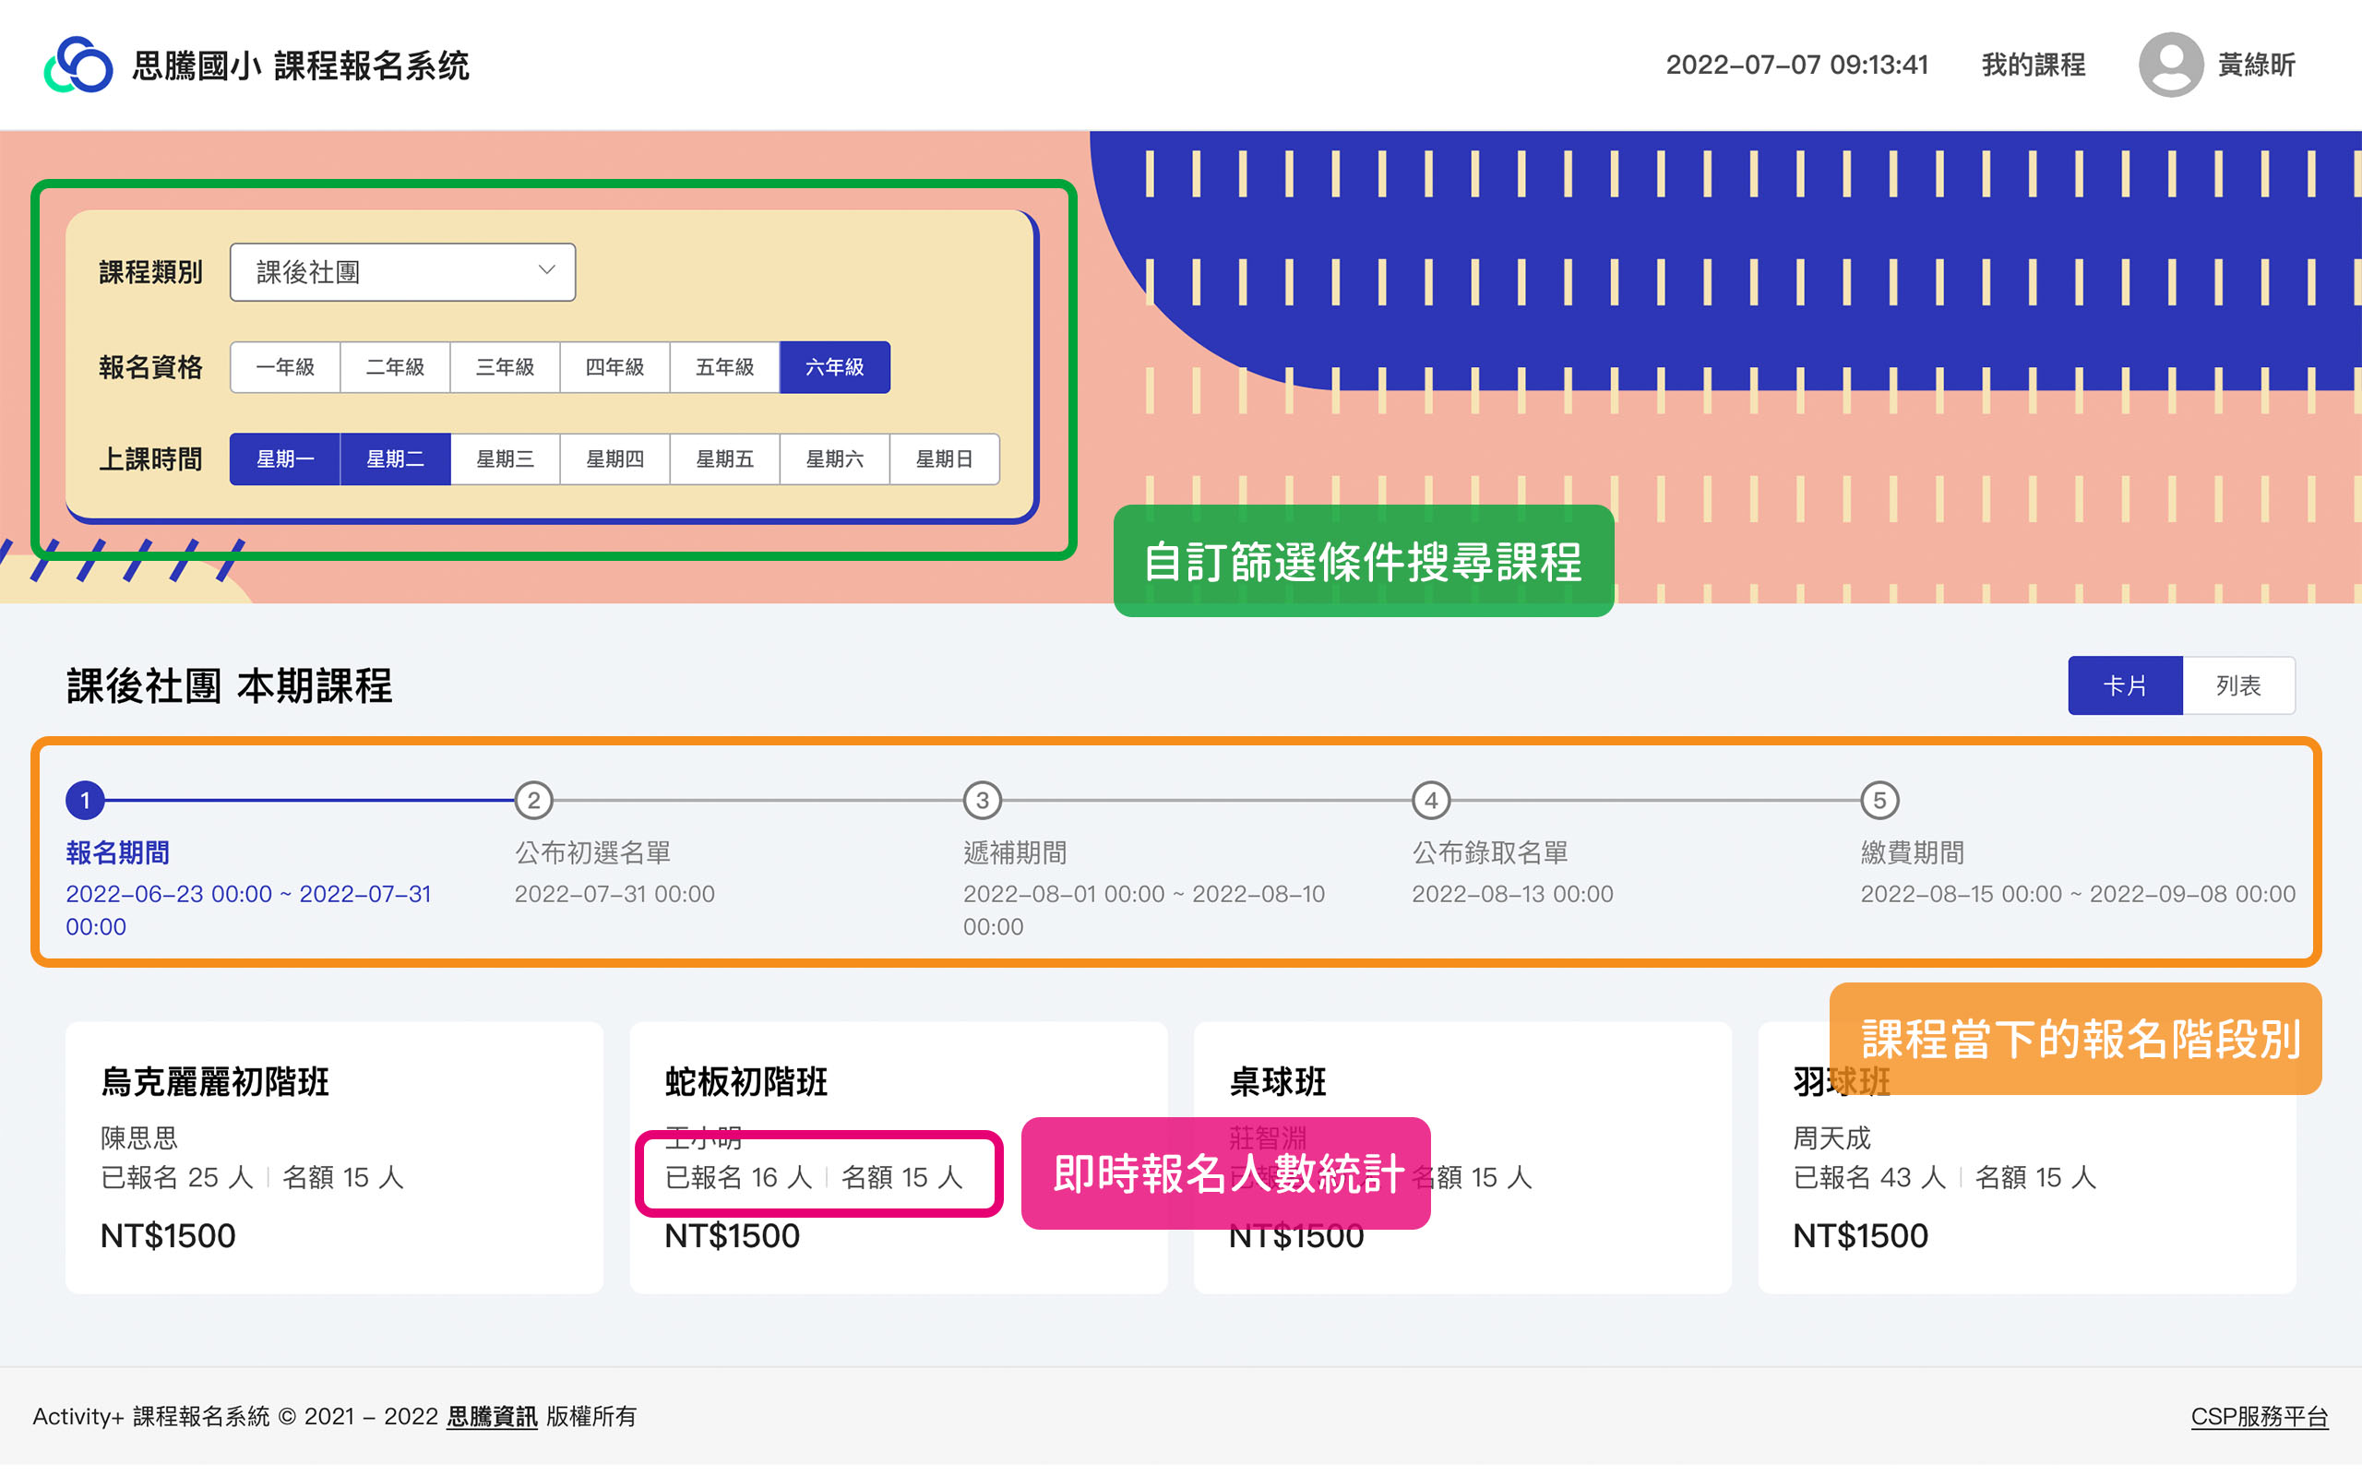Open the 黃綠昕 user menu

(2256, 65)
